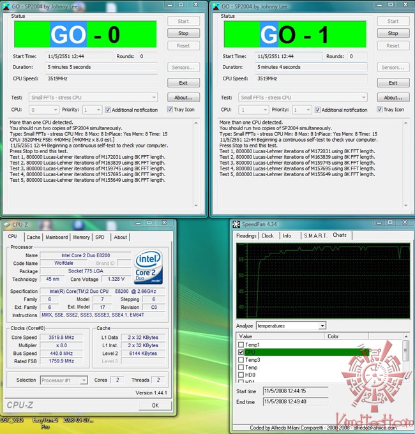Viewport: 415px width, 434px height.
Task: Open the Test dropdown in right SP2004 window
Action: tap(303, 98)
